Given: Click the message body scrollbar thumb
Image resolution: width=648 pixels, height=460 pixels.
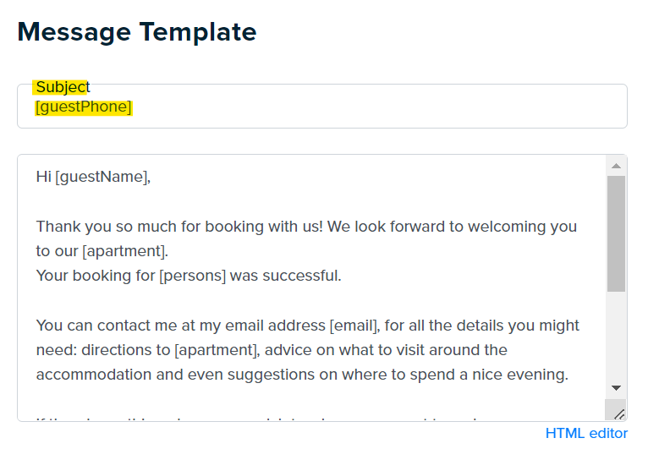Looking at the screenshot, I should [616, 233].
